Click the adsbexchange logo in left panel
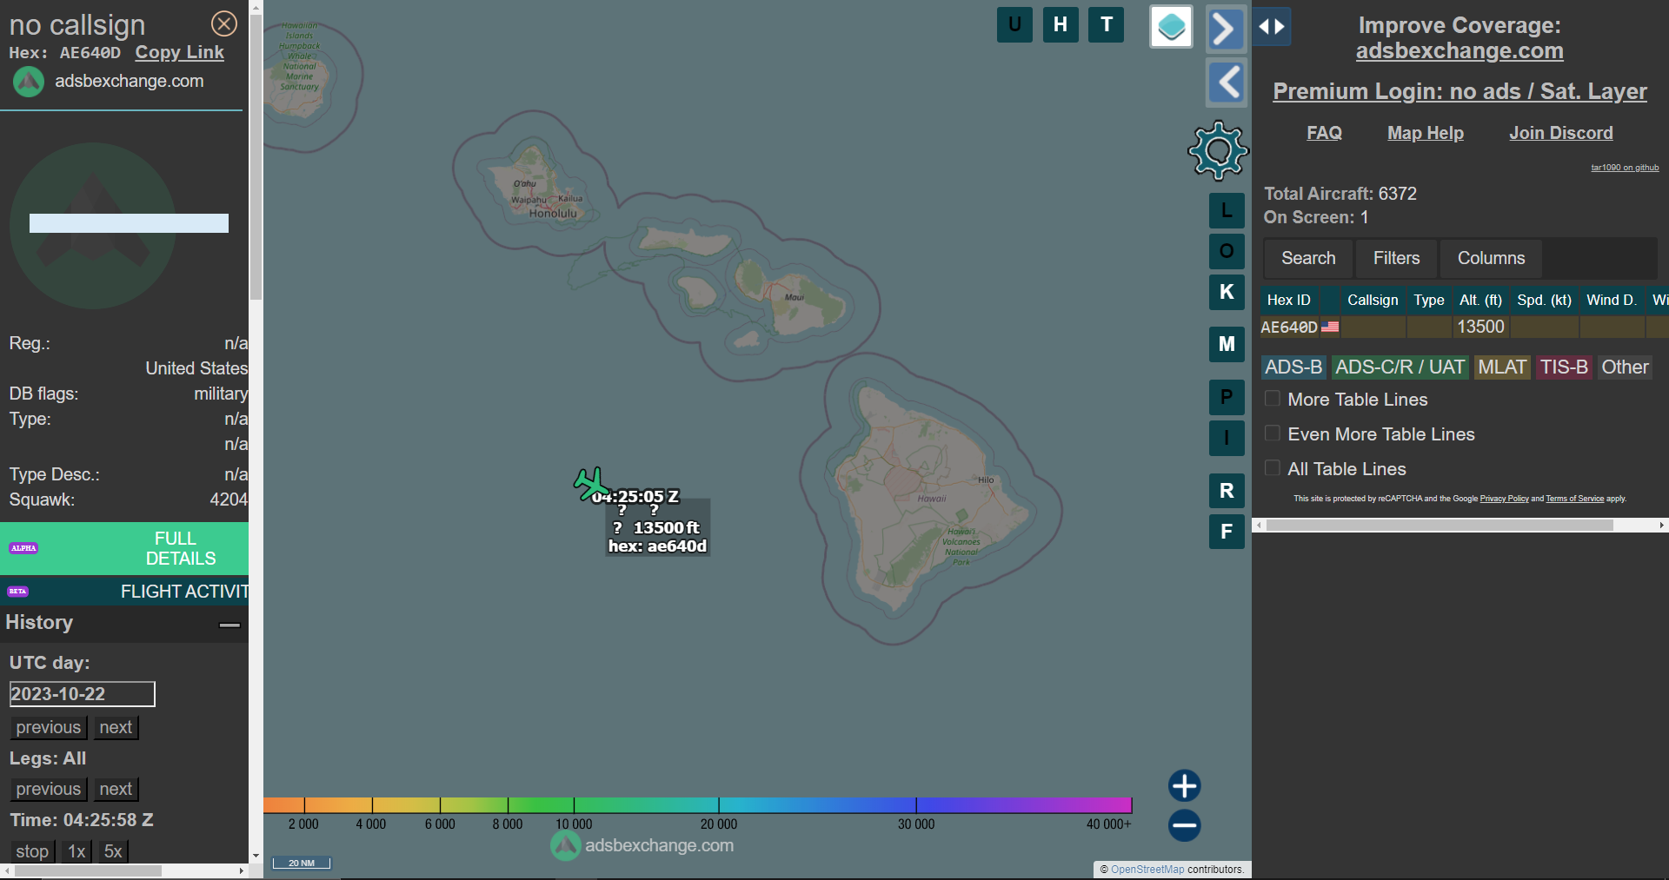 tap(28, 82)
